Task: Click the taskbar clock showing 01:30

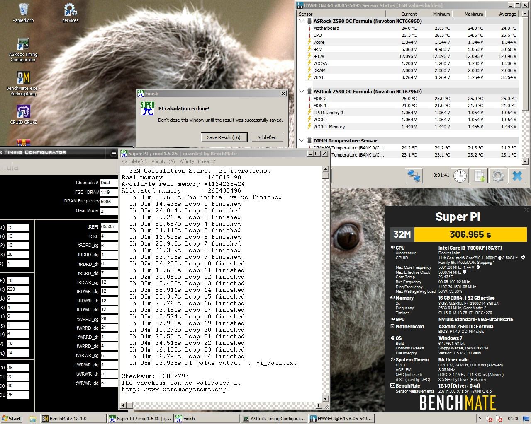Action: coord(514,419)
